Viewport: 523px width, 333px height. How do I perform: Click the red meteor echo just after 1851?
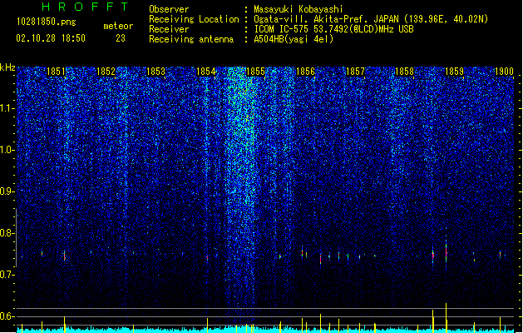click(x=64, y=256)
